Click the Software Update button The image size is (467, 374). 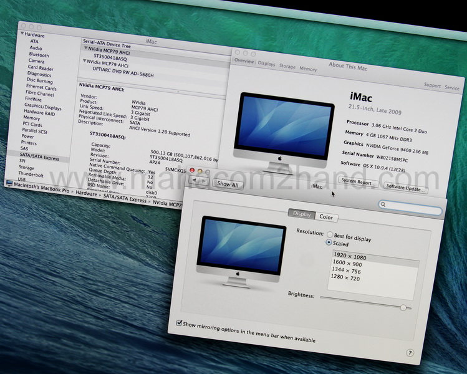(x=405, y=188)
